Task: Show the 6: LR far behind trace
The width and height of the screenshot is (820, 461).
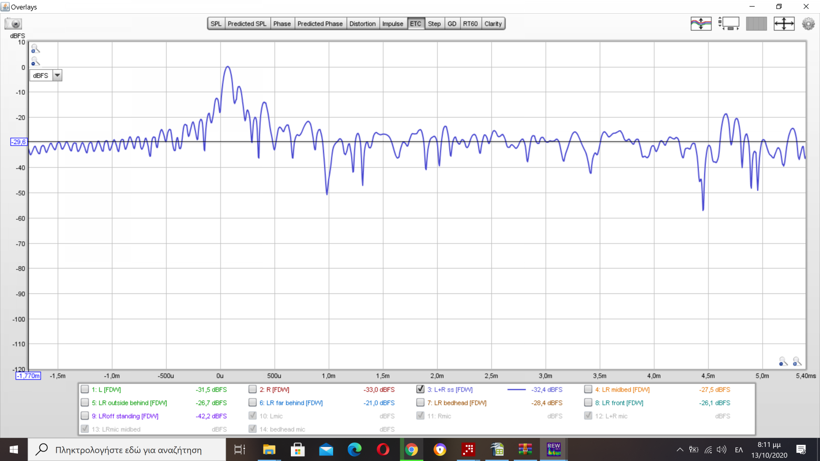Action: [x=252, y=403]
